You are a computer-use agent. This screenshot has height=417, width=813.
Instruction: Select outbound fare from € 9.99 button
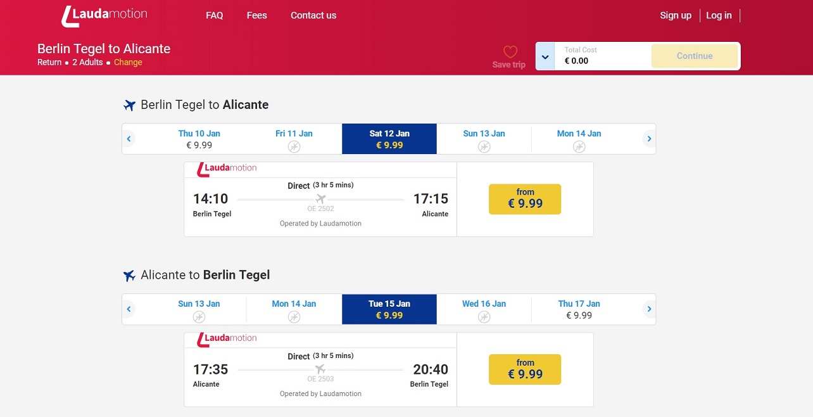(x=525, y=199)
